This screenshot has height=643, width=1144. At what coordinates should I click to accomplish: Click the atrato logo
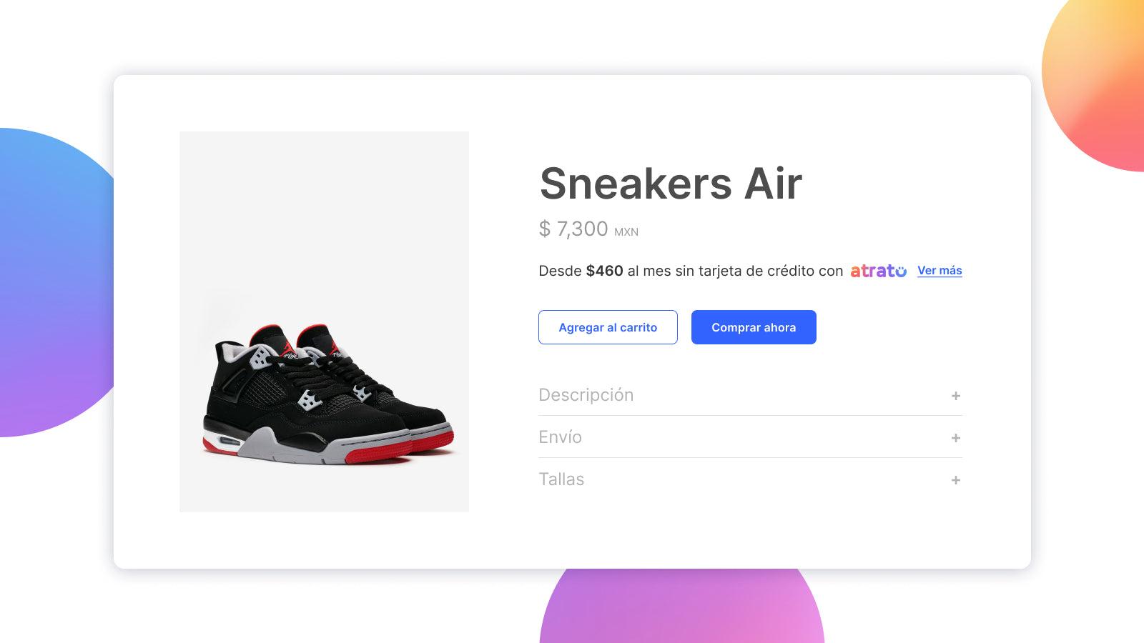click(878, 271)
